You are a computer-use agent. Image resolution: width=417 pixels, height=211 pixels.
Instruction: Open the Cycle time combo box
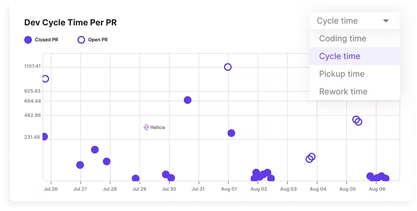[355, 21]
